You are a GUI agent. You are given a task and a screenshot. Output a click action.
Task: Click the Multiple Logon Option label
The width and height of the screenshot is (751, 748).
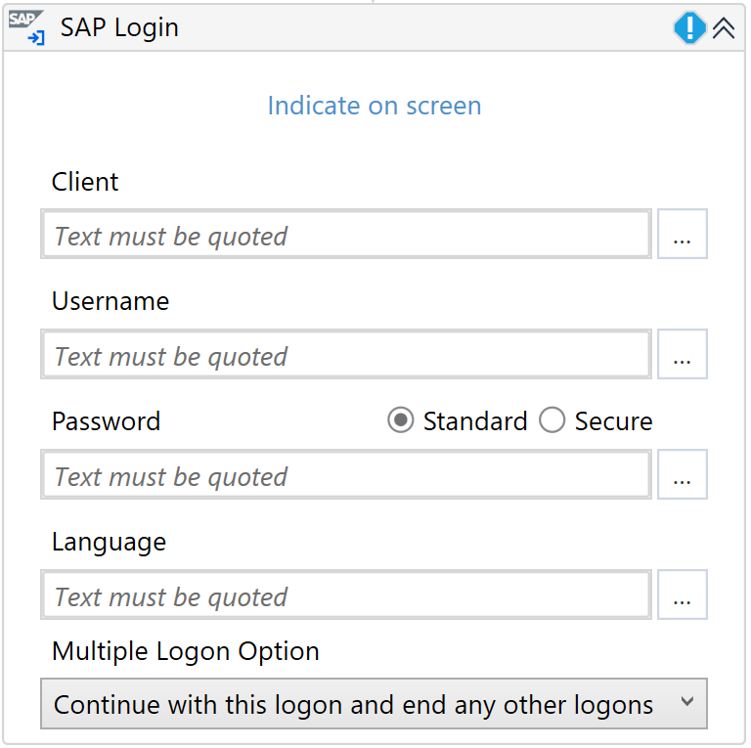[186, 651]
